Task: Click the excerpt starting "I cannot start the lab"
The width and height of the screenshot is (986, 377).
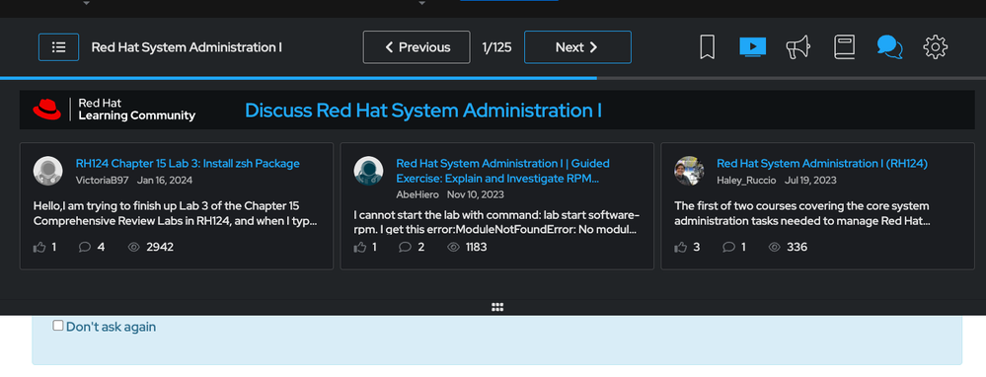Action: pyautogui.click(x=496, y=223)
